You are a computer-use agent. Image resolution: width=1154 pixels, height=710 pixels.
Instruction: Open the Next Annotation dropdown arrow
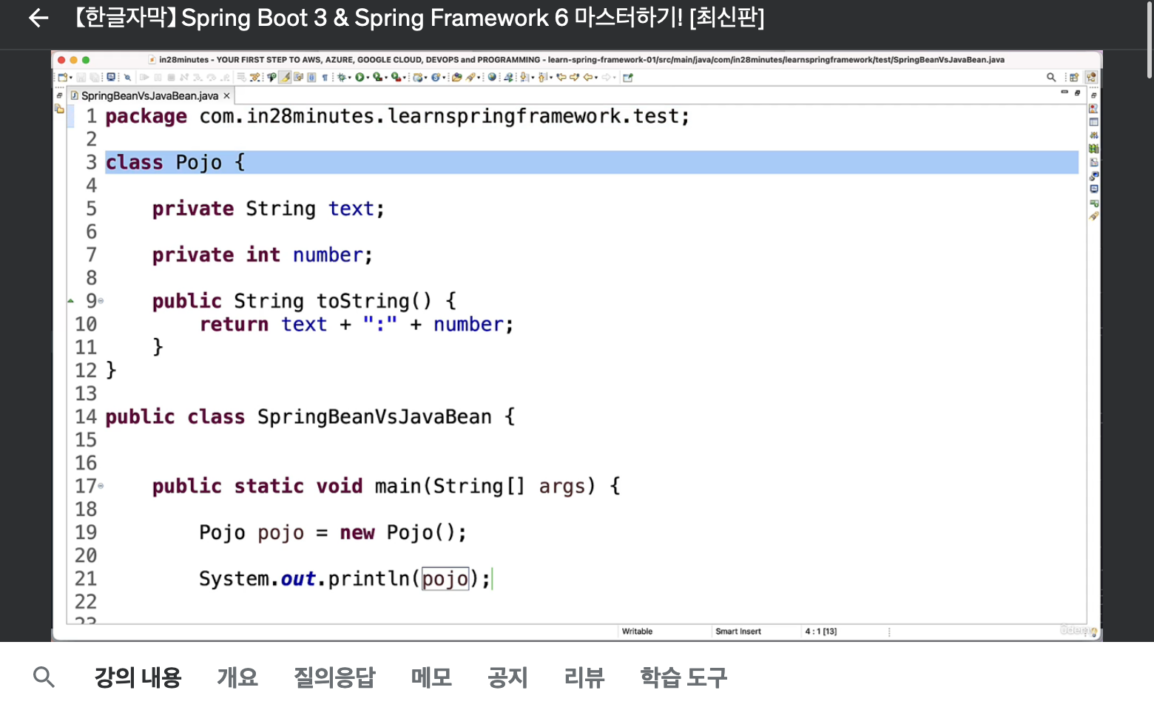(x=533, y=77)
